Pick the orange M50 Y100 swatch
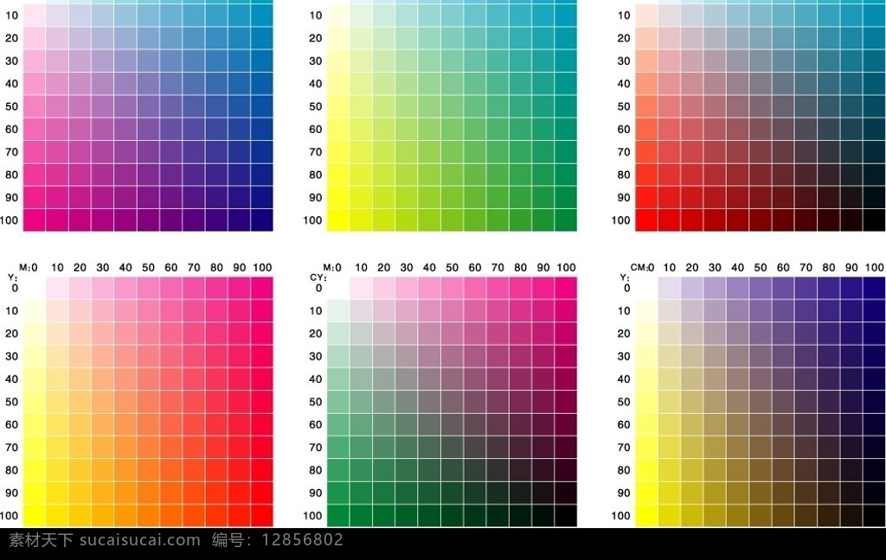The height and width of the screenshot is (560, 886). click(x=148, y=516)
